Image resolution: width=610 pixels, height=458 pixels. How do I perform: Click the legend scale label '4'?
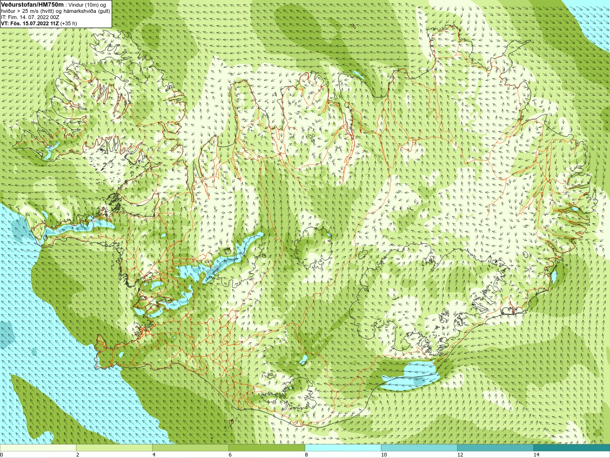coord(153,455)
